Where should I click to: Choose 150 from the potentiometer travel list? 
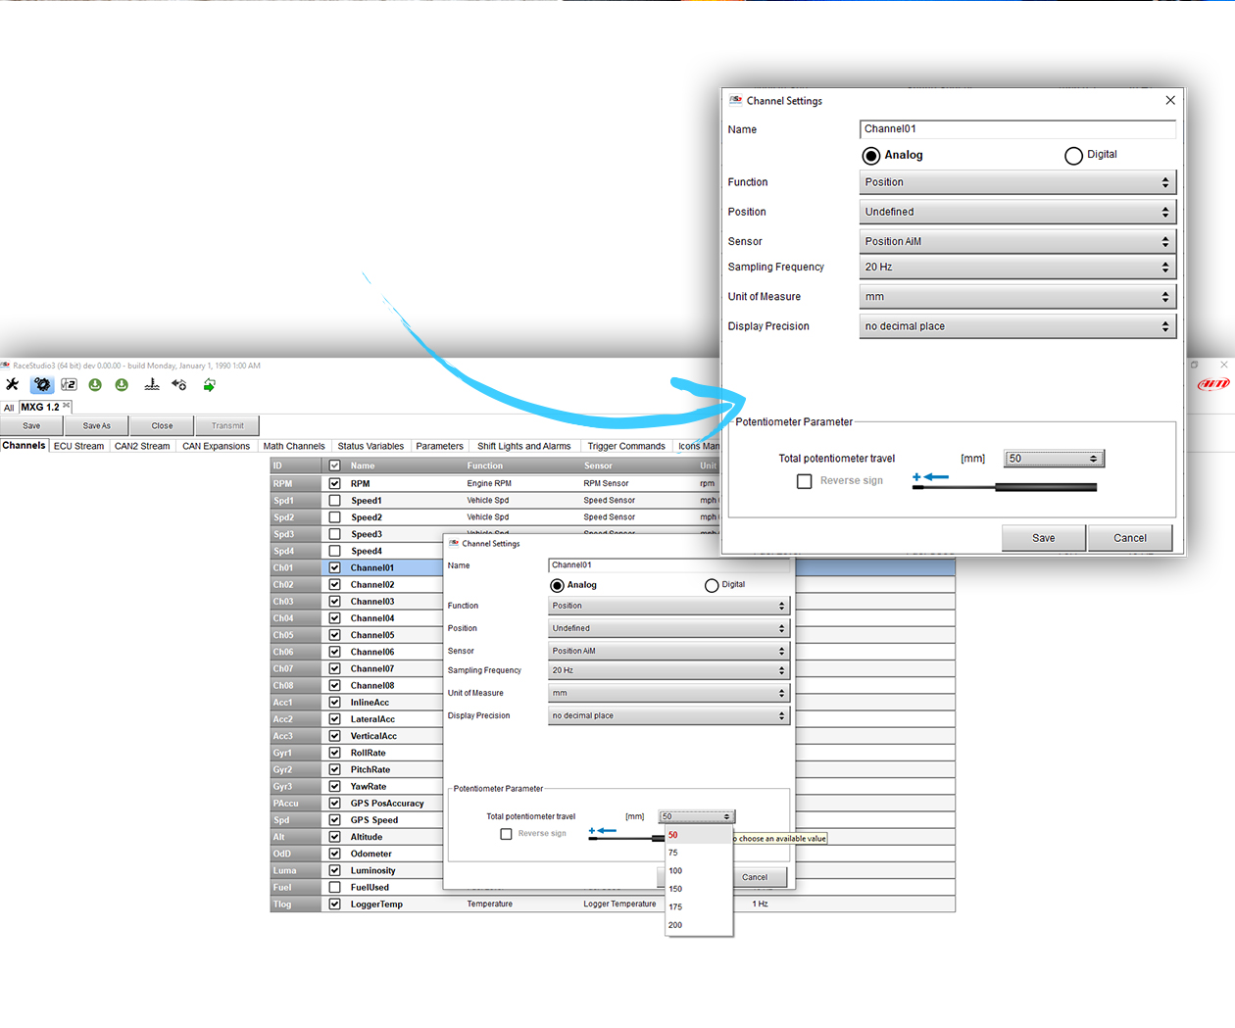click(x=699, y=889)
